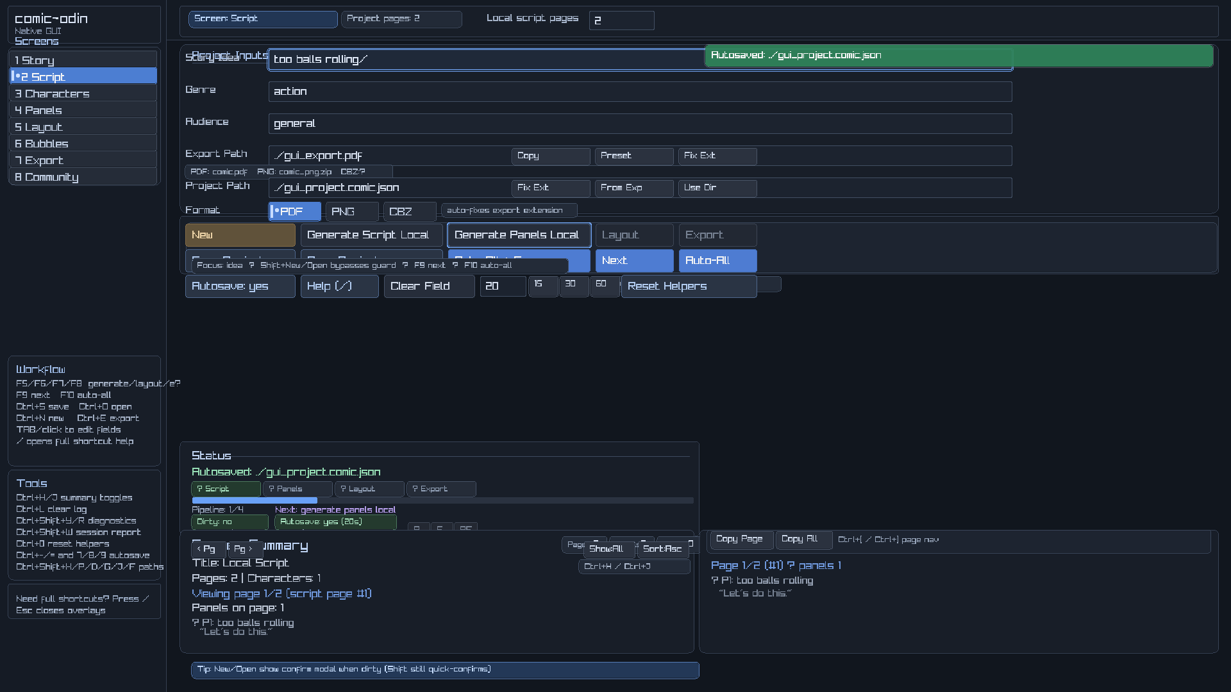
Task: Click the Dirty: no status chip
Action: tap(230, 522)
